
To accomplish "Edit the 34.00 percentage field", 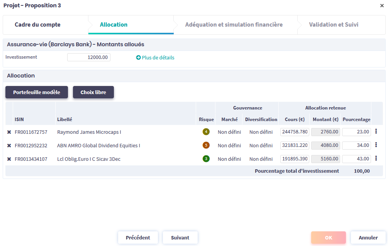I will click(356, 145).
